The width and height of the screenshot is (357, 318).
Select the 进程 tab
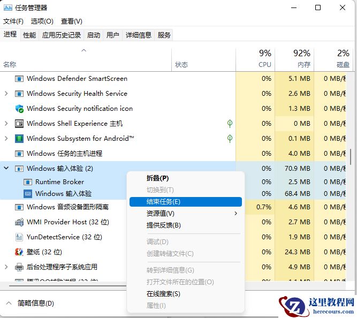(10, 34)
